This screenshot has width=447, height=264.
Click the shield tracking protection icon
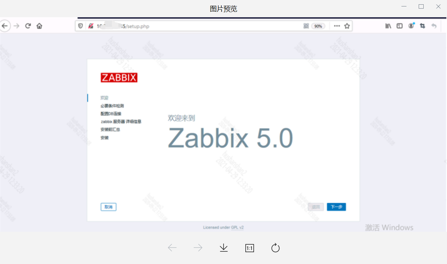point(80,26)
